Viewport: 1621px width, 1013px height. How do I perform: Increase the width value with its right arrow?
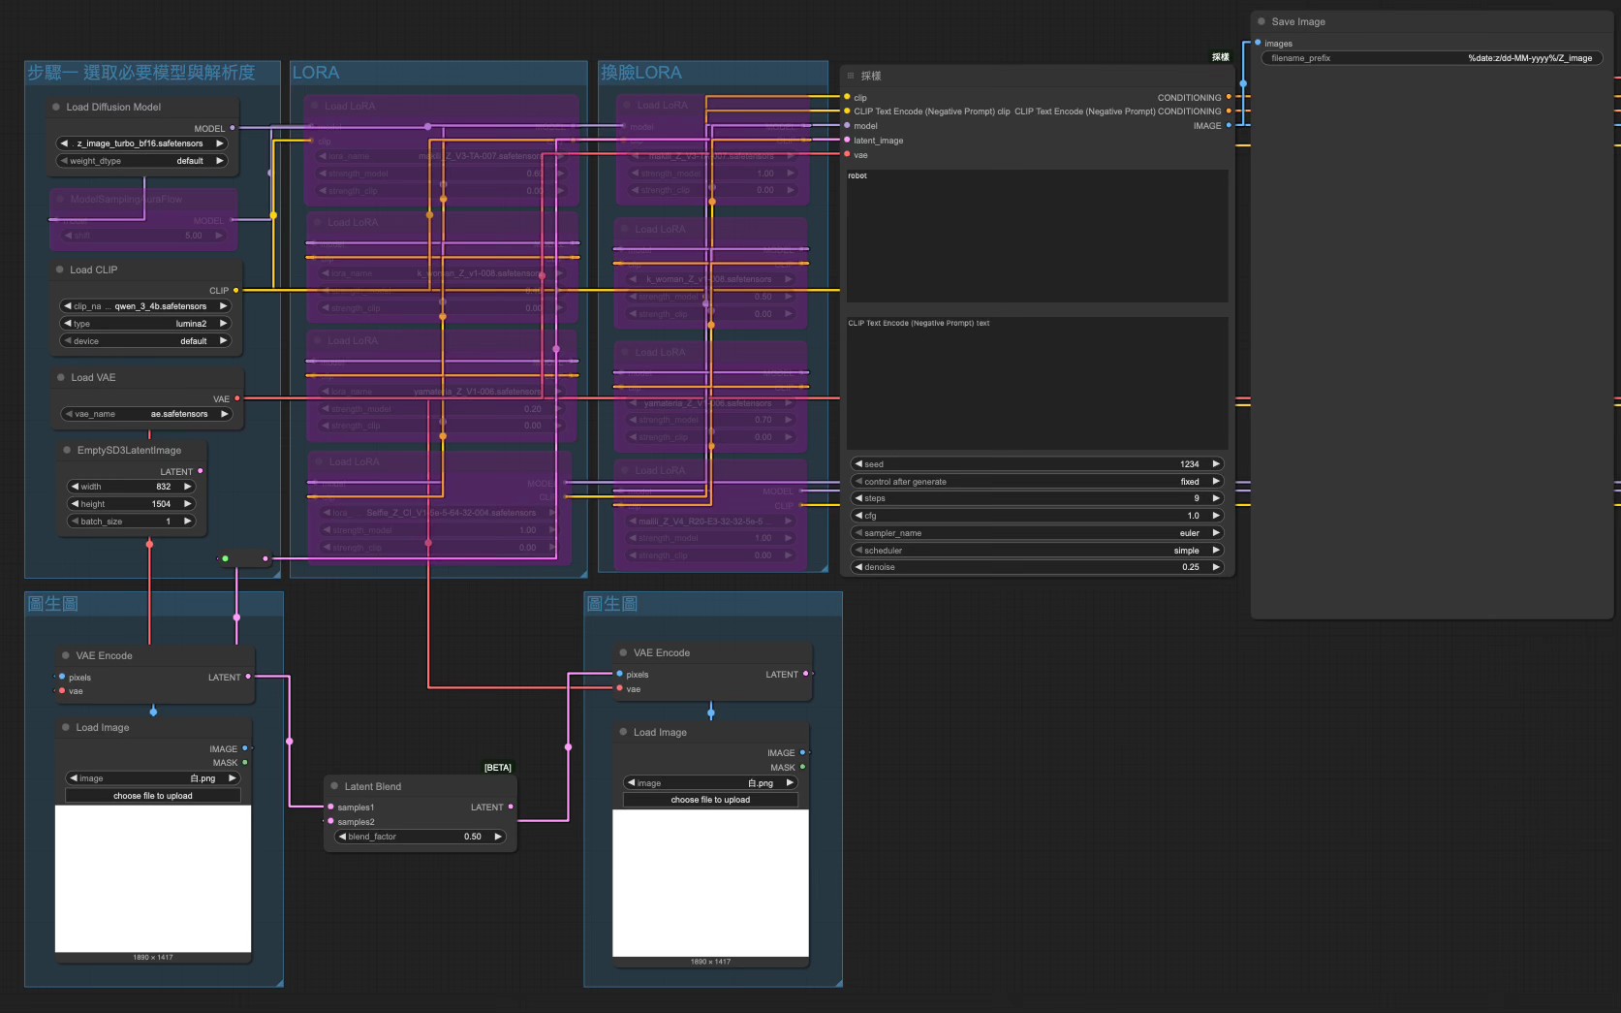(x=188, y=487)
